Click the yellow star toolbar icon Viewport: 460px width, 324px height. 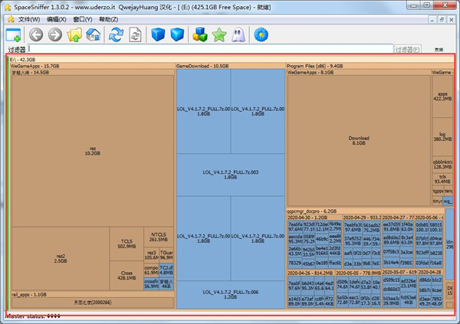click(x=219, y=34)
